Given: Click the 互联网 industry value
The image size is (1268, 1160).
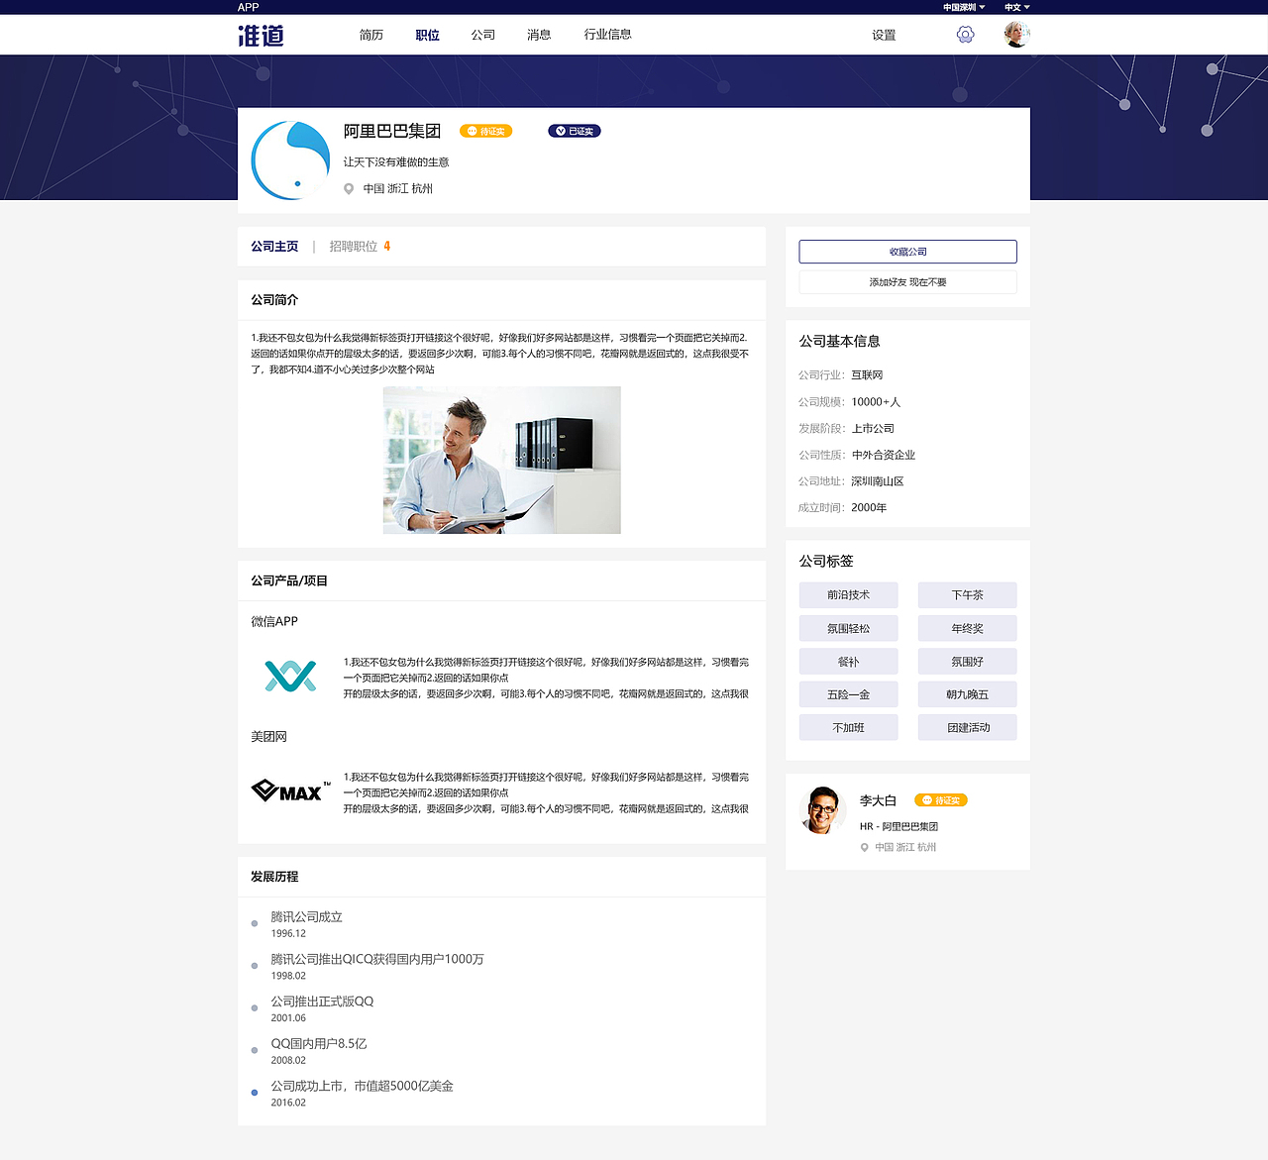Looking at the screenshot, I should coord(867,374).
